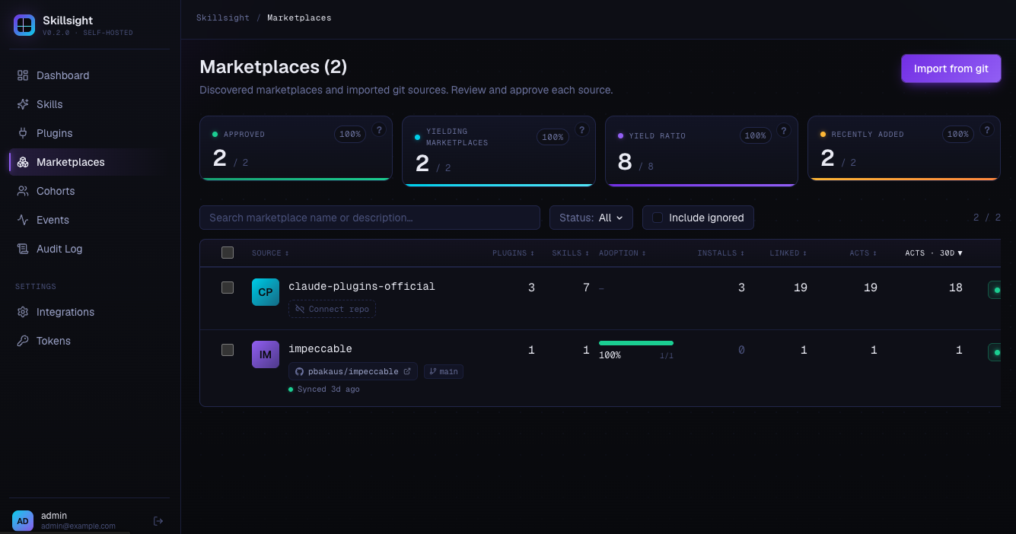Click the Skillsight breadcrumb link
Viewport: 1016px width, 534px height.
[223, 17]
